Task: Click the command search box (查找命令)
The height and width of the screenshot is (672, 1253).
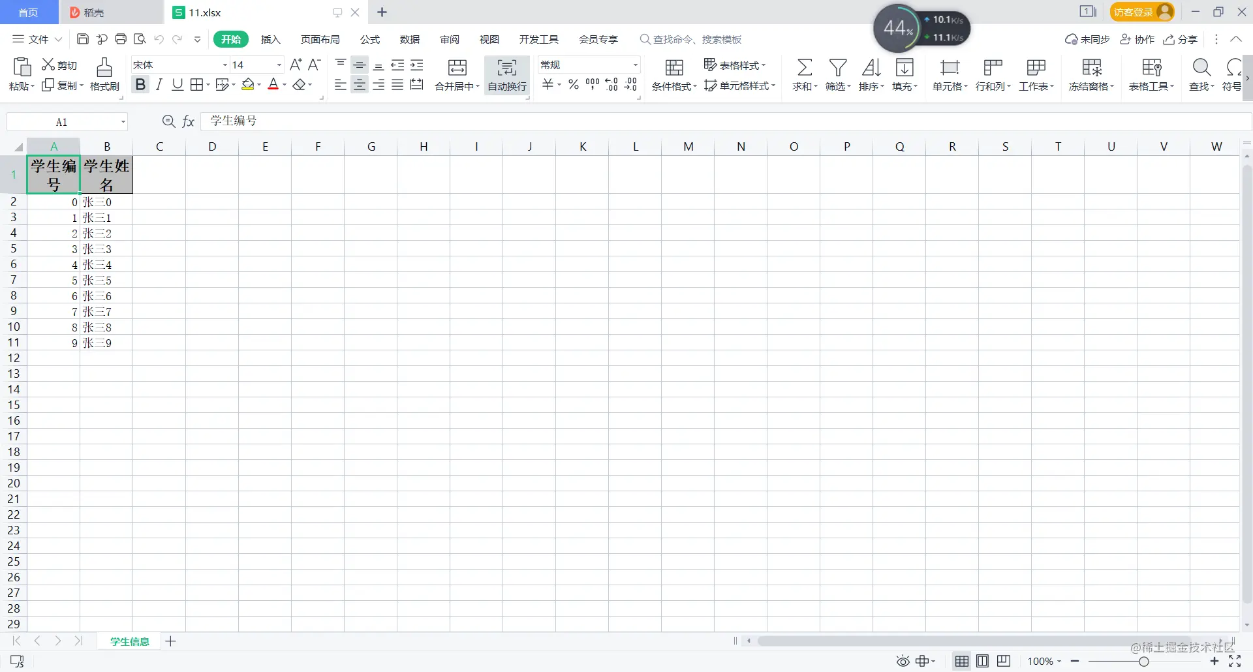Action: tap(691, 39)
